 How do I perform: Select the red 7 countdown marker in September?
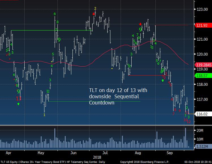(174, 114)
